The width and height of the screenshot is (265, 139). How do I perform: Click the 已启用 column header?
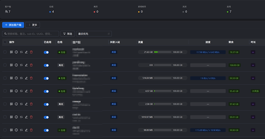(48, 42)
